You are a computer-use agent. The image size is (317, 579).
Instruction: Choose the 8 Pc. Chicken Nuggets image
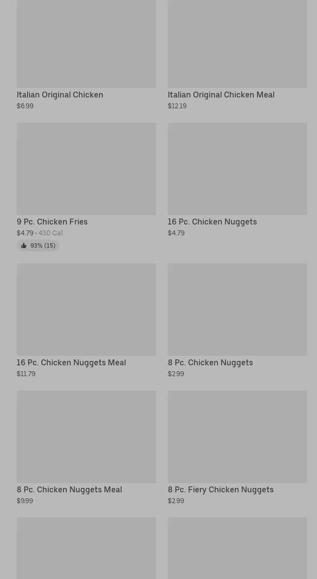pyautogui.click(x=237, y=309)
